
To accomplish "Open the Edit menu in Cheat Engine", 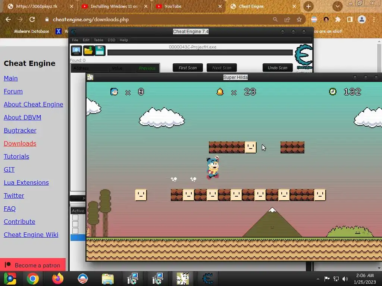I will (86, 40).
